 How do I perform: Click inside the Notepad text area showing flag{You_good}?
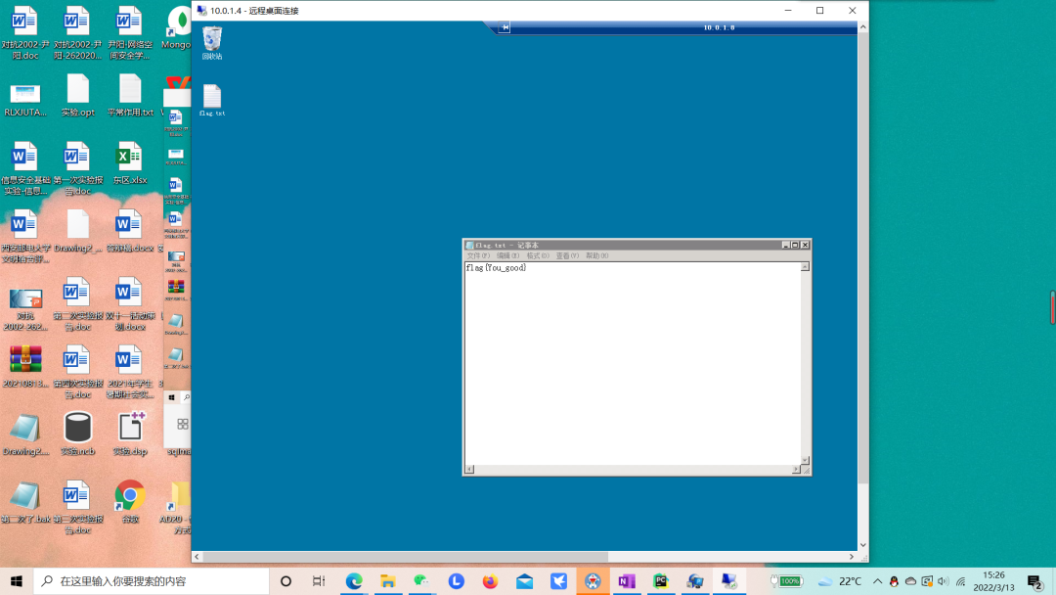(632, 363)
